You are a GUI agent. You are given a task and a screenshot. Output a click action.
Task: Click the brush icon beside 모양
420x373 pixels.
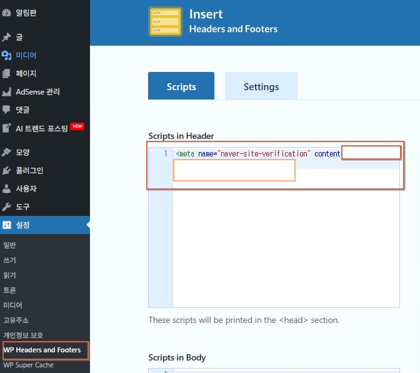(x=7, y=152)
